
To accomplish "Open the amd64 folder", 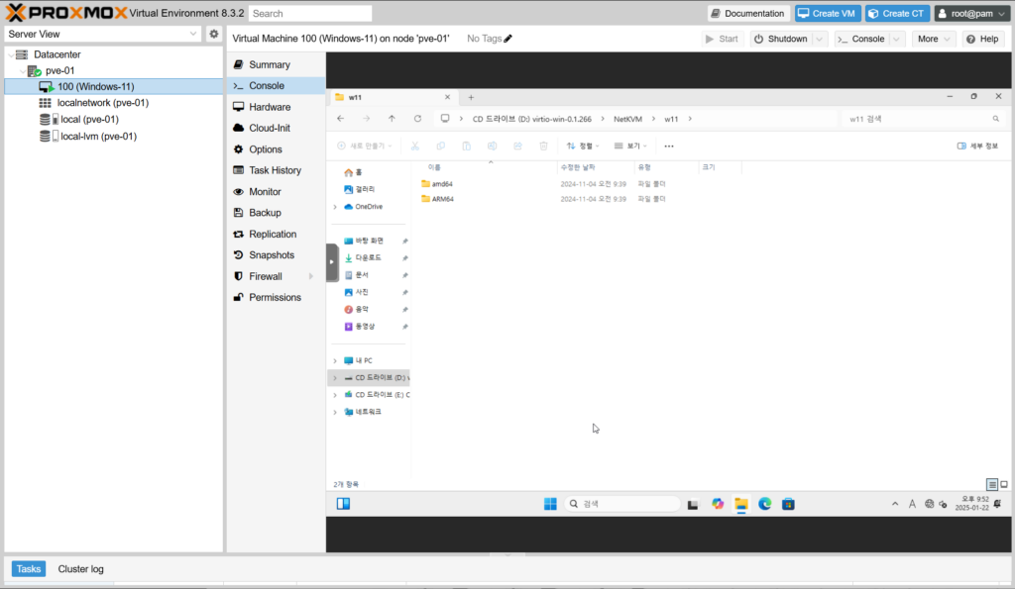I will pyautogui.click(x=442, y=184).
